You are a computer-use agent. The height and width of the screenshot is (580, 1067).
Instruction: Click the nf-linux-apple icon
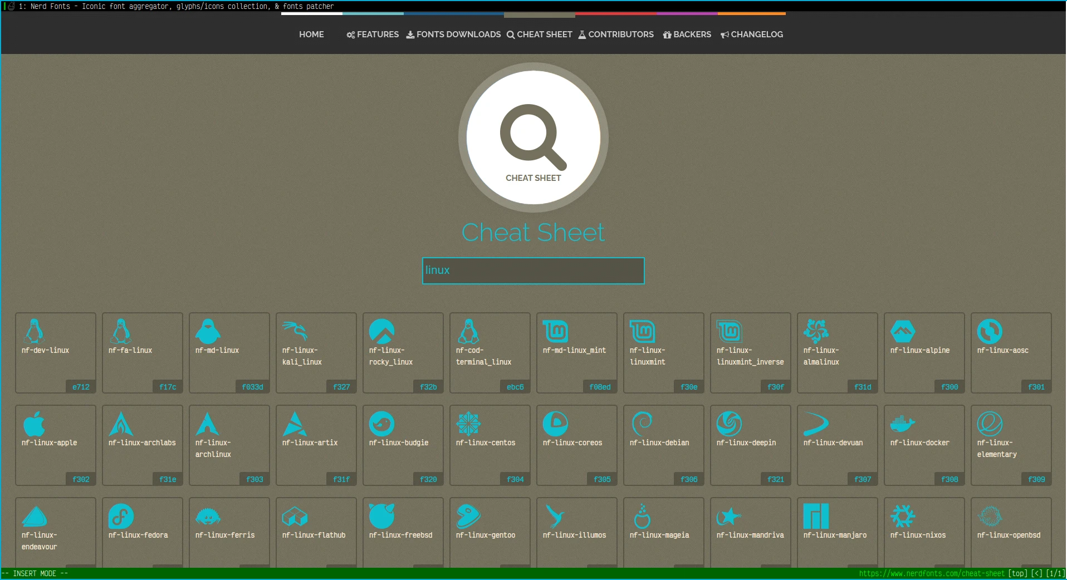34,424
